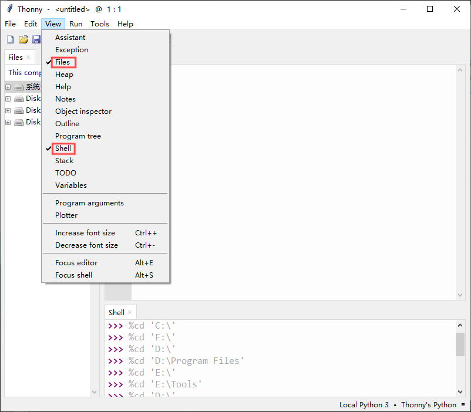Expand the last Disk tree node
The image size is (471, 412).
pyautogui.click(x=8, y=122)
